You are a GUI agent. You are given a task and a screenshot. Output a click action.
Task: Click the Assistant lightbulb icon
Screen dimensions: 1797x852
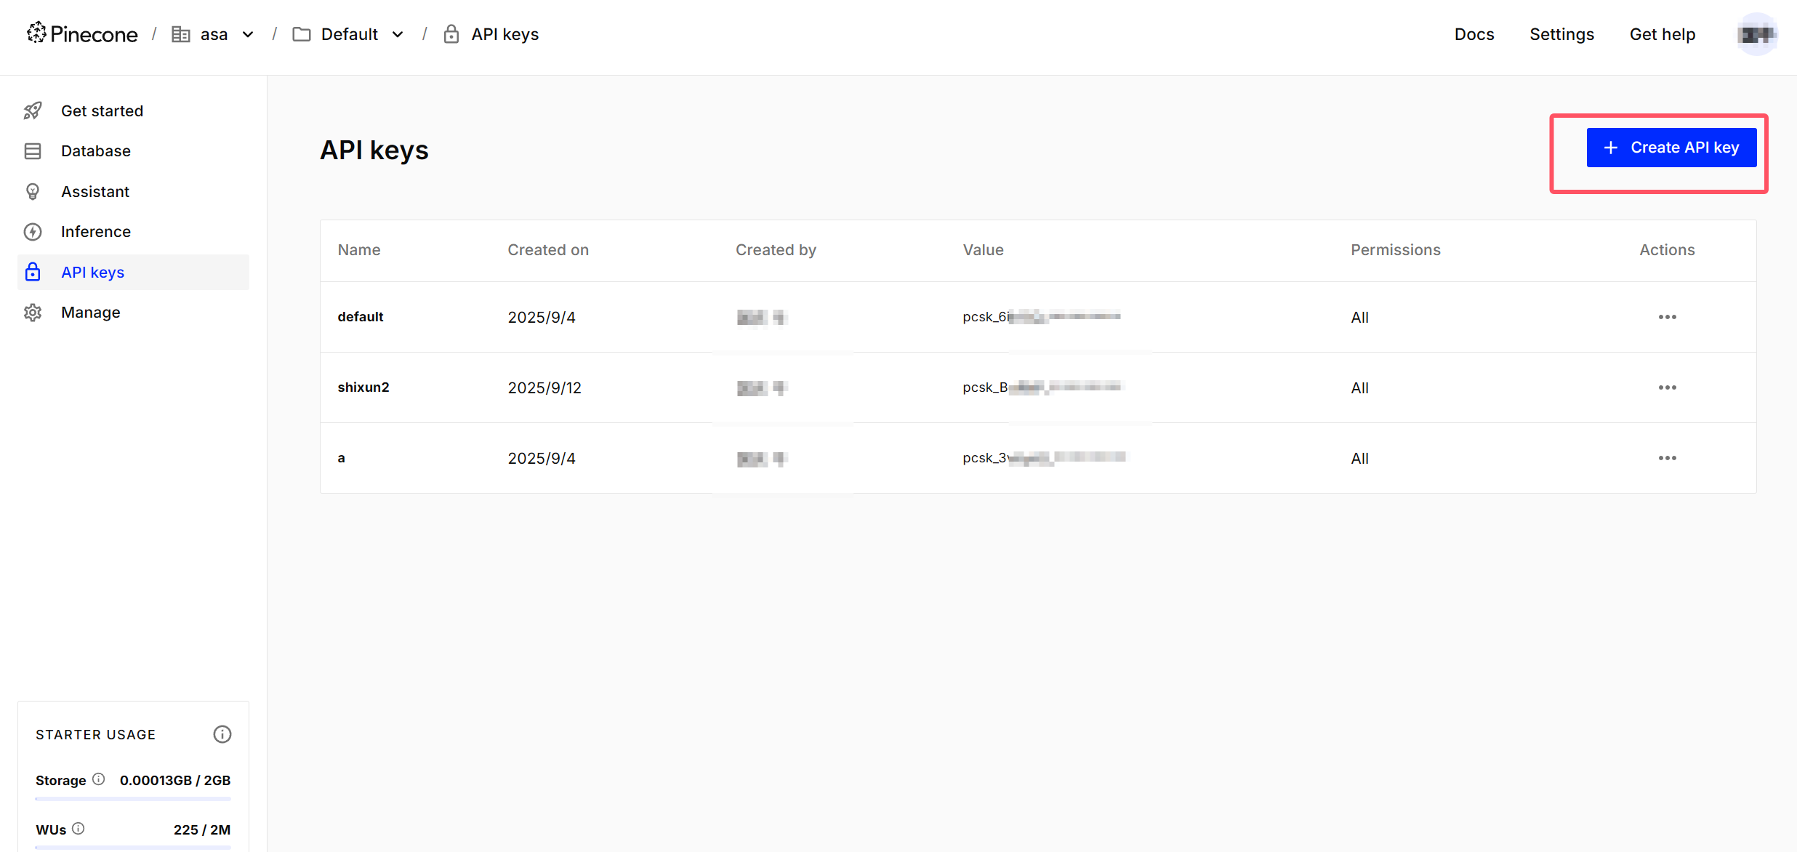pos(33,191)
